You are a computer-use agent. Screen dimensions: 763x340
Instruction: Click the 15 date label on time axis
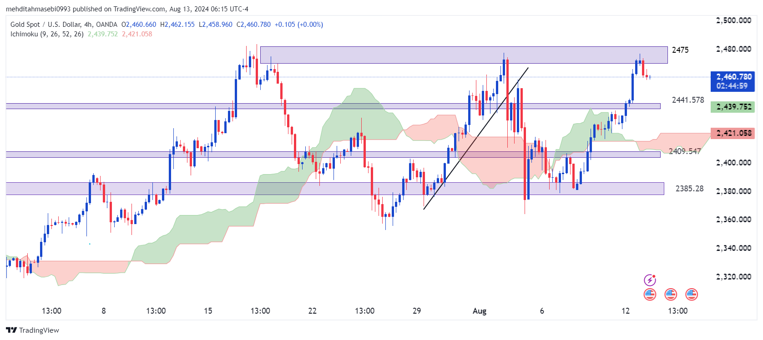208,311
